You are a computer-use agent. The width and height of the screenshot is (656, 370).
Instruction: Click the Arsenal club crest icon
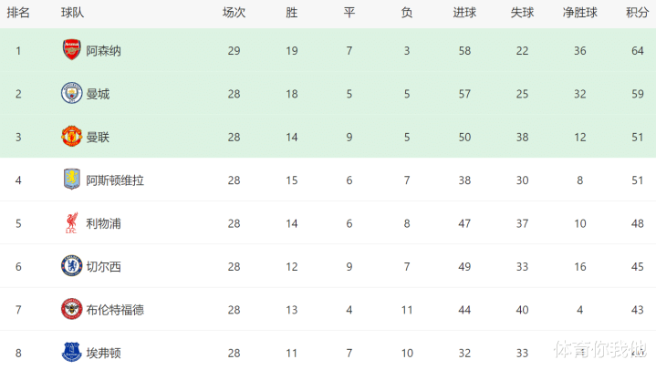pyautogui.click(x=71, y=50)
